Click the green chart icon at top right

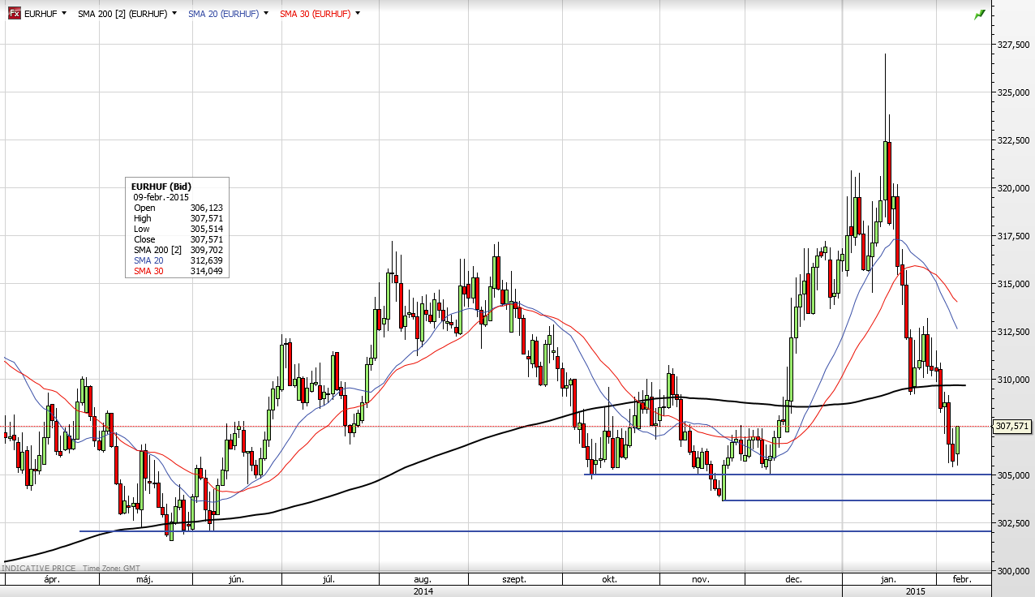click(x=980, y=14)
